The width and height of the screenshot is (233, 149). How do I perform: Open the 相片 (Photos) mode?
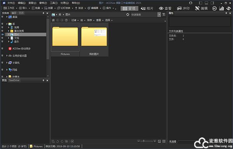click(x=147, y=8)
